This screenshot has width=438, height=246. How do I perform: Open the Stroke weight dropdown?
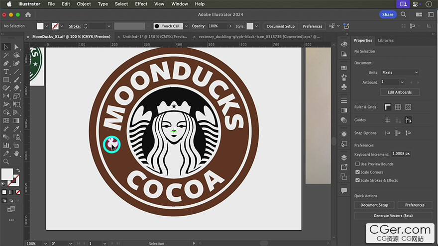click(109, 26)
